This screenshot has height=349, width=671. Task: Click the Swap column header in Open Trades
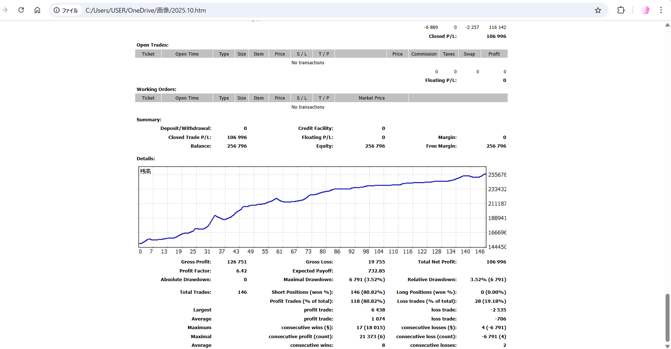(x=469, y=54)
